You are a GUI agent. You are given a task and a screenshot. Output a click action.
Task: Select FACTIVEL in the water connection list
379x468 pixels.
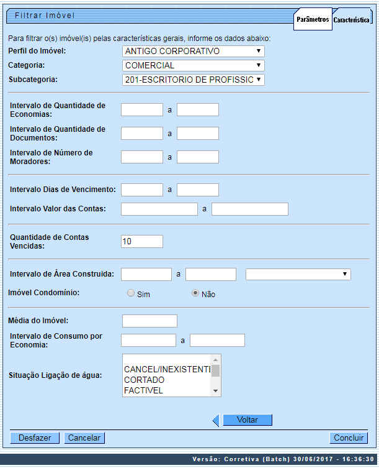[x=143, y=390]
